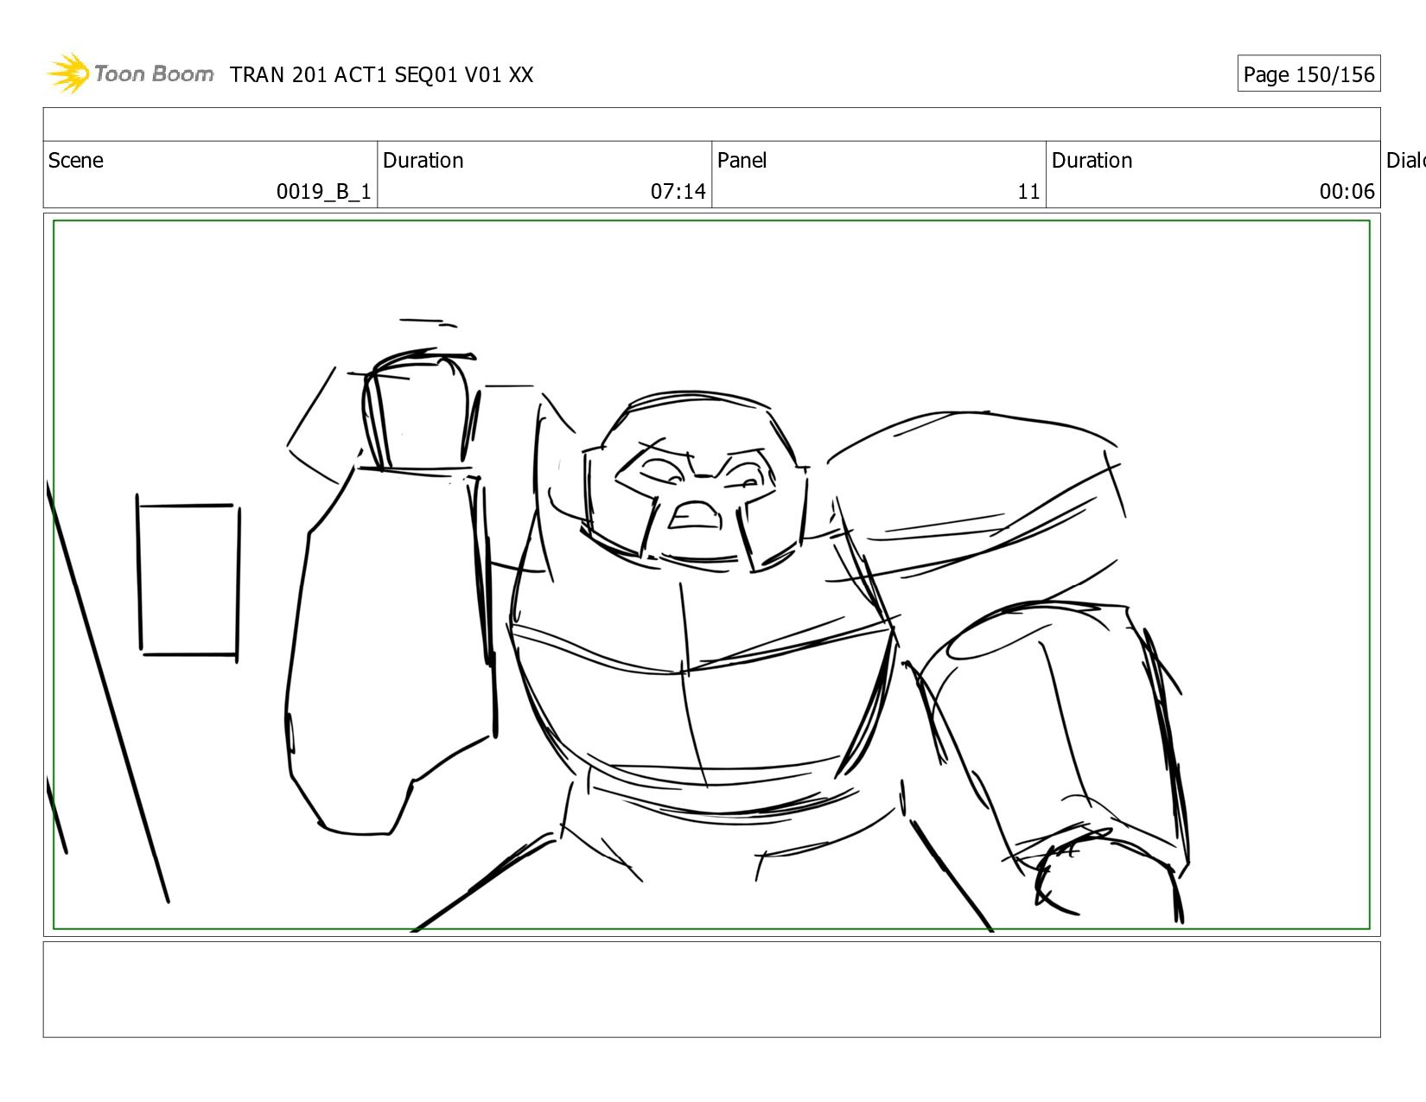Click the Duration label beside Panel
This screenshot has width=1426, height=1102.
coord(1092,161)
